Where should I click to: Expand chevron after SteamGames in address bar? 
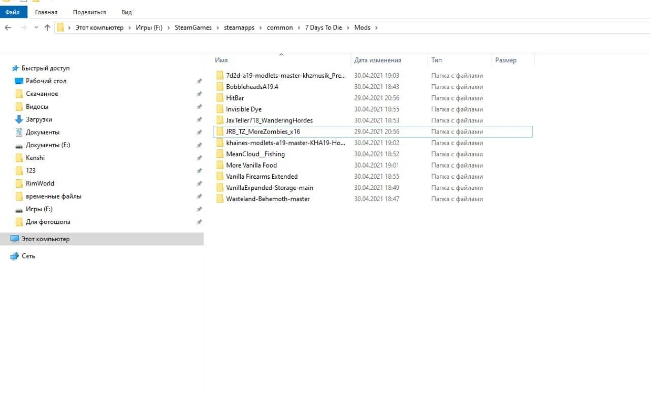[217, 27]
